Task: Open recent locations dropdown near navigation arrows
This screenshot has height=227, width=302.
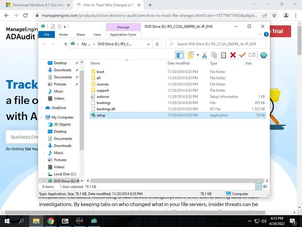Action: tap(60, 44)
